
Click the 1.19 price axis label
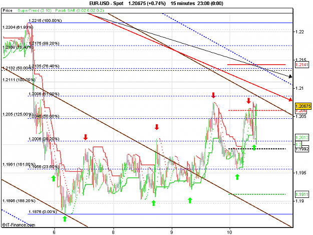(x=299, y=201)
